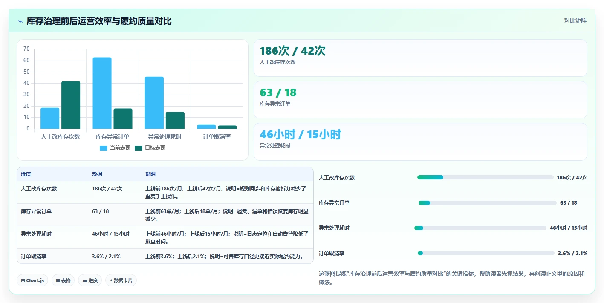Click the 46小时 / 15小时 value right of the progress bar
Viewport: 604px width, 303px height.
click(x=569, y=228)
